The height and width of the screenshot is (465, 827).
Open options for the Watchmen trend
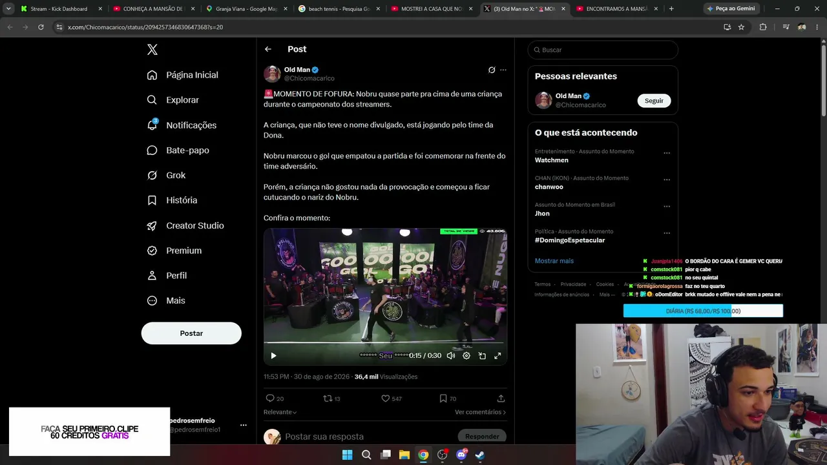(x=667, y=154)
